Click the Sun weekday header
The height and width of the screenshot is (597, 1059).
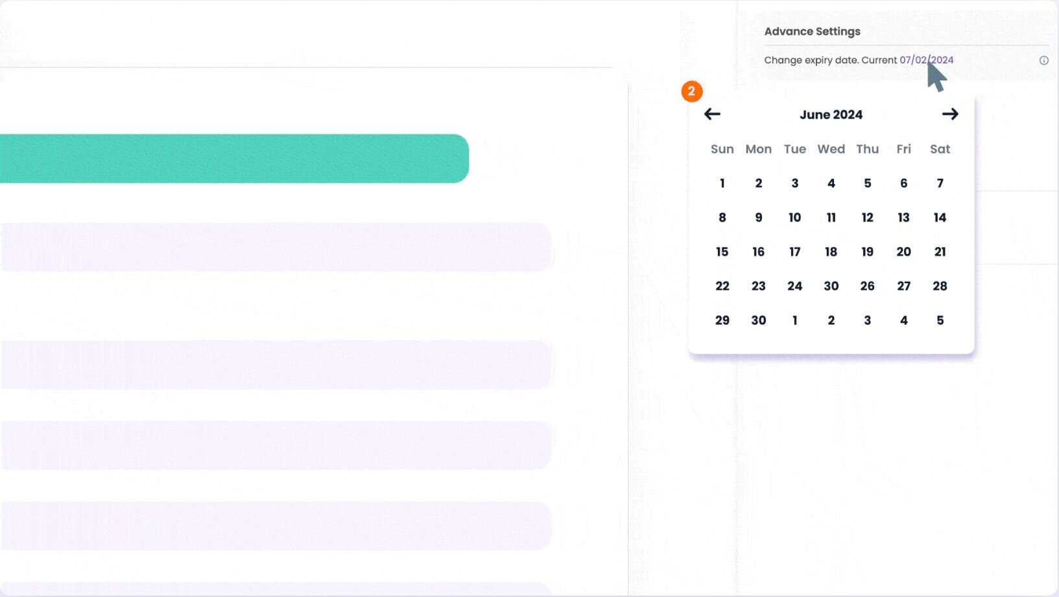click(722, 149)
